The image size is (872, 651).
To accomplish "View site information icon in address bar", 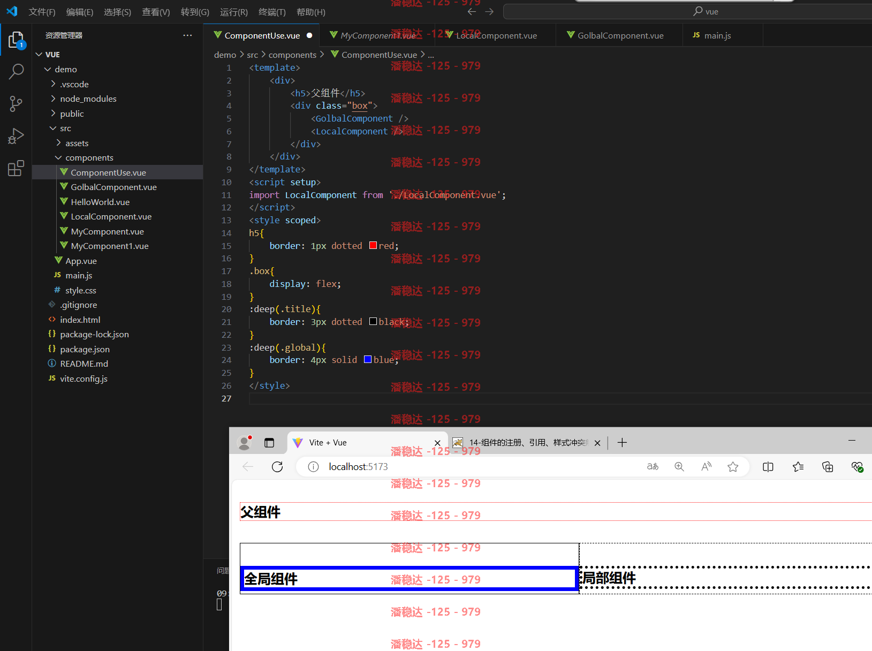I will point(314,467).
